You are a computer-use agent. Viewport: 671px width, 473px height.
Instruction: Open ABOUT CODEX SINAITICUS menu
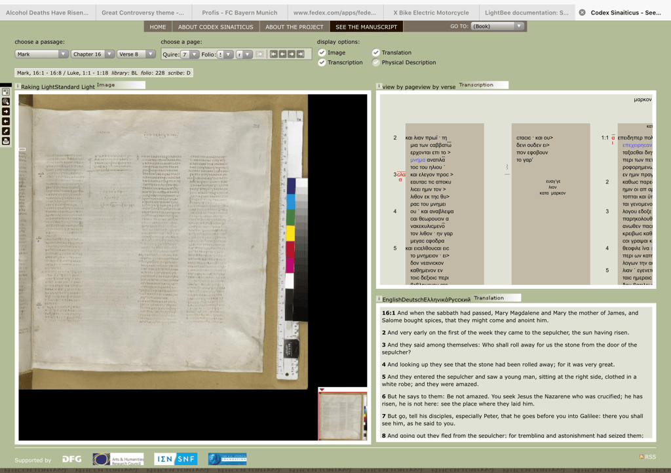coord(216,26)
